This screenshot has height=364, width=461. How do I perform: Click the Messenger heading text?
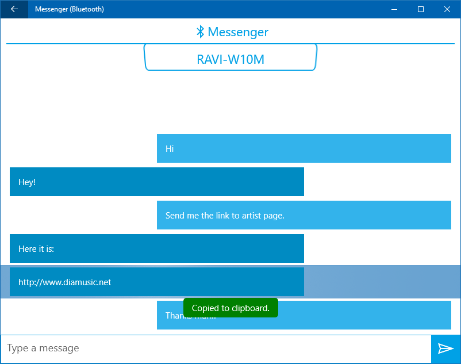(x=238, y=32)
